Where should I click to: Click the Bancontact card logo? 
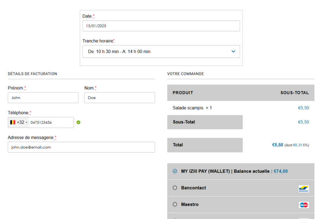coord(303,189)
